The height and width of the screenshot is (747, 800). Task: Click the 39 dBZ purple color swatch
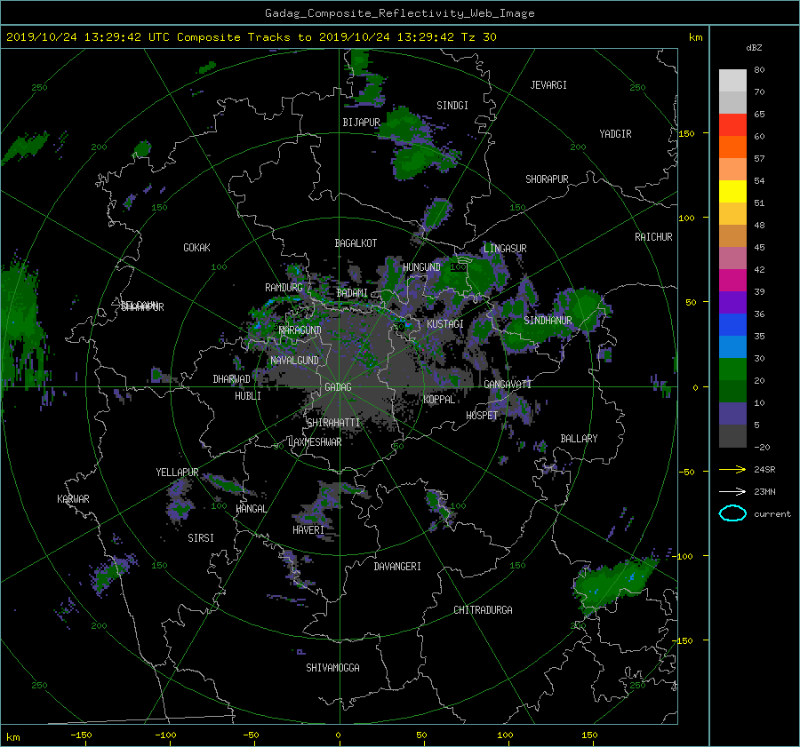tap(732, 303)
